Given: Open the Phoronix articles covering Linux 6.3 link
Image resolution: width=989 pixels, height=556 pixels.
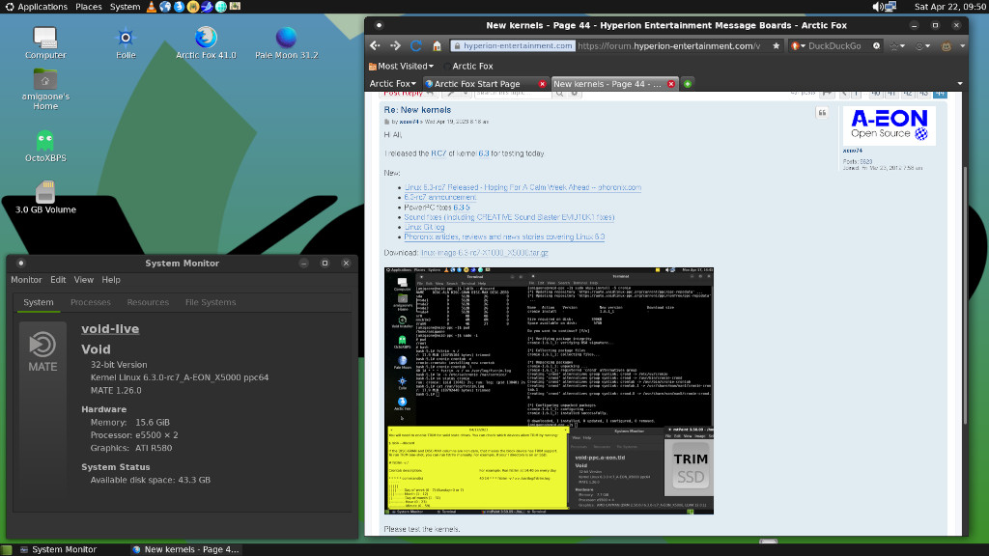Looking at the screenshot, I should point(504,237).
